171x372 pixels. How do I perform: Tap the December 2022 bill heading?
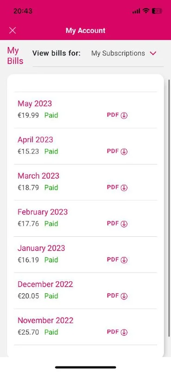coord(45,284)
